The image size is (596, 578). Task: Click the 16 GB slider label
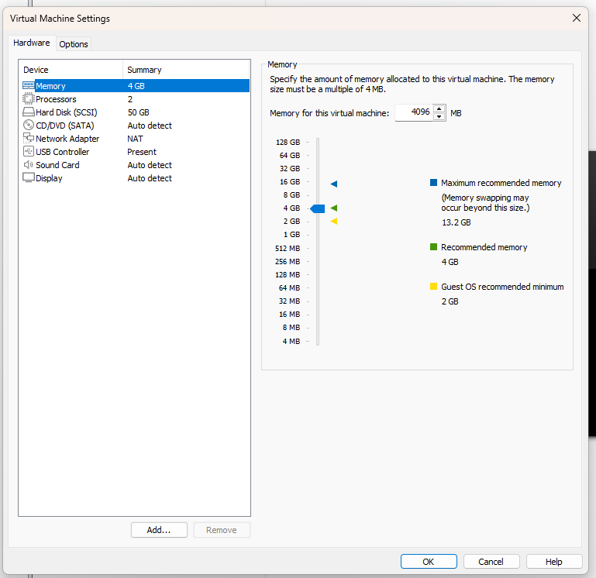tap(290, 181)
